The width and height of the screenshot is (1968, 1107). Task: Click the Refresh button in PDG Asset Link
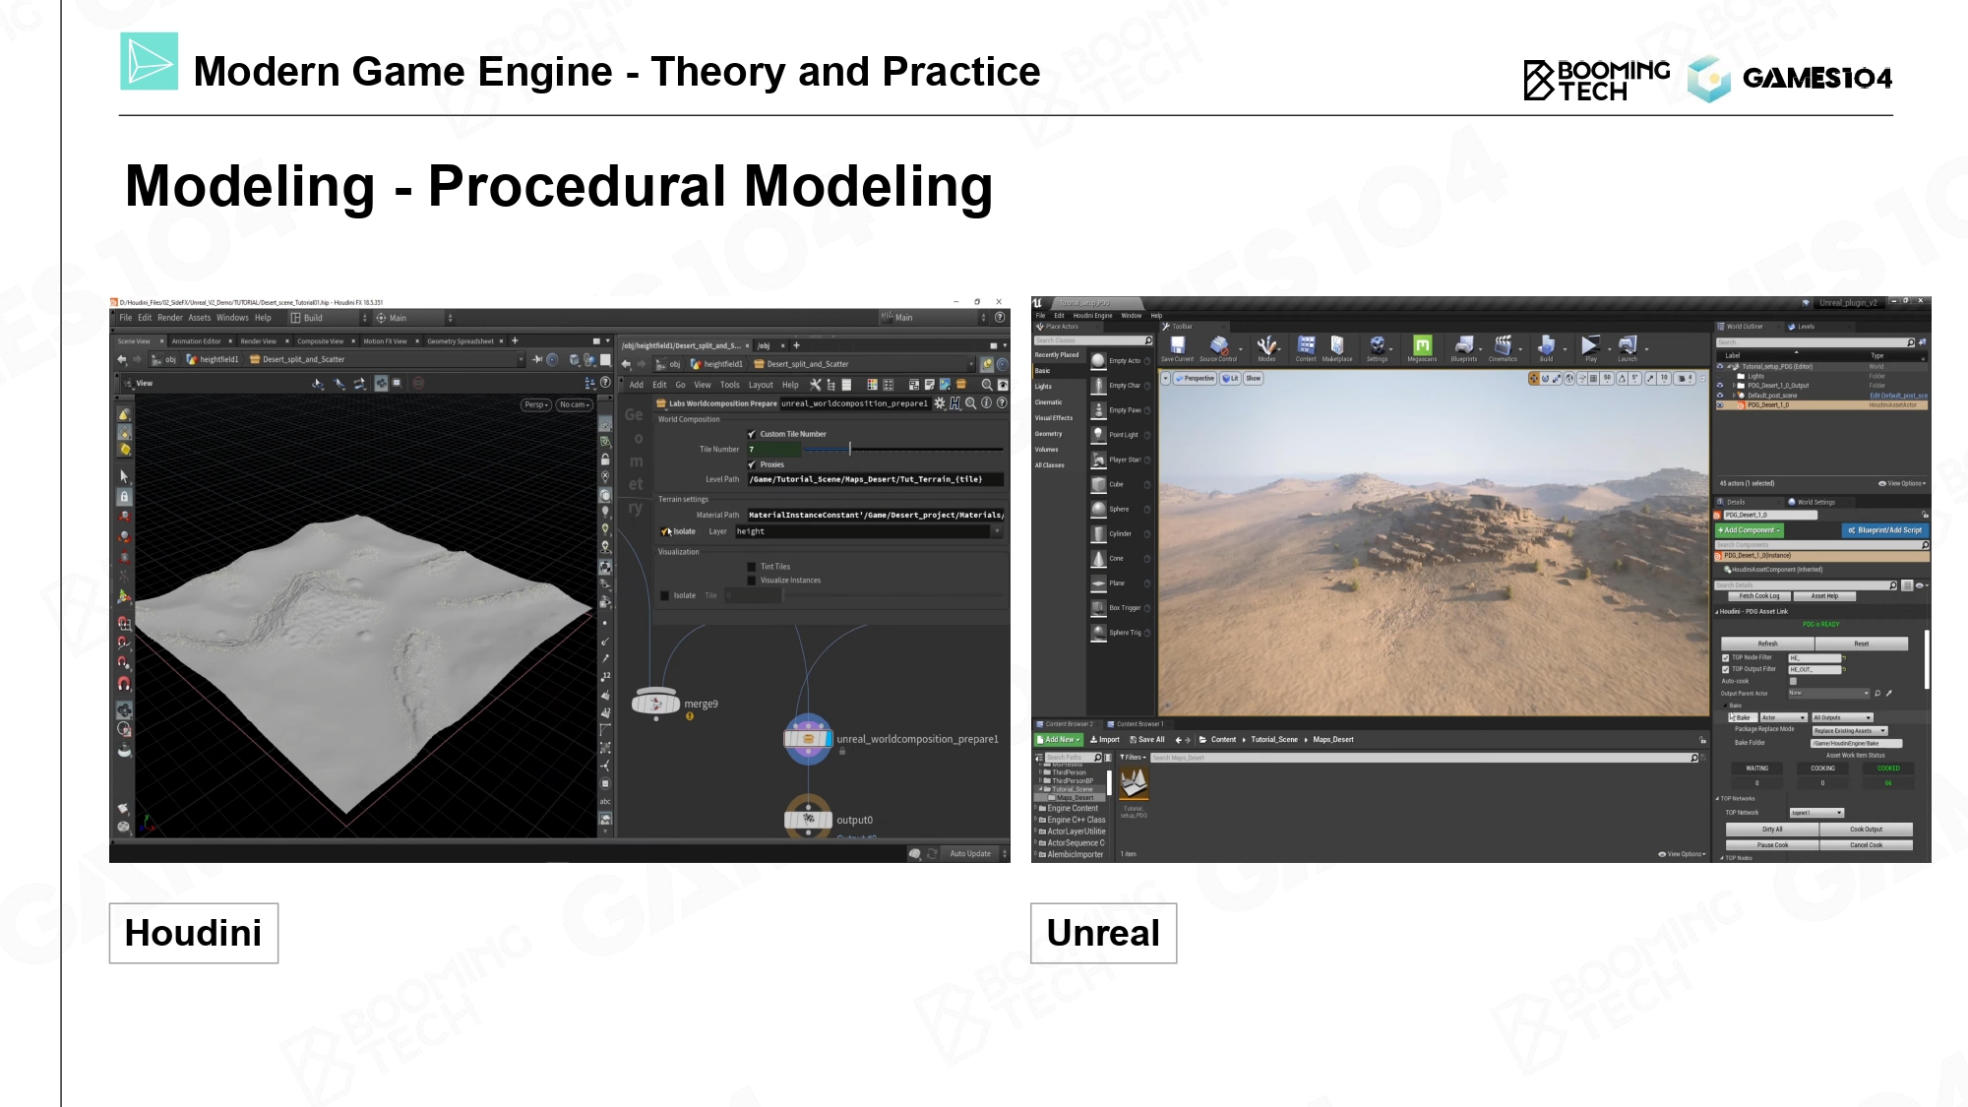1768,644
